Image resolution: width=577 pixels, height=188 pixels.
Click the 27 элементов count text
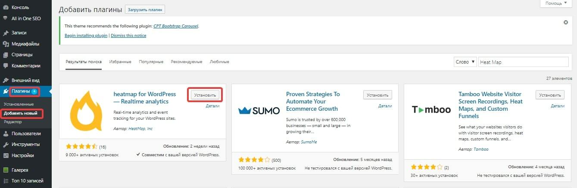[559, 79]
